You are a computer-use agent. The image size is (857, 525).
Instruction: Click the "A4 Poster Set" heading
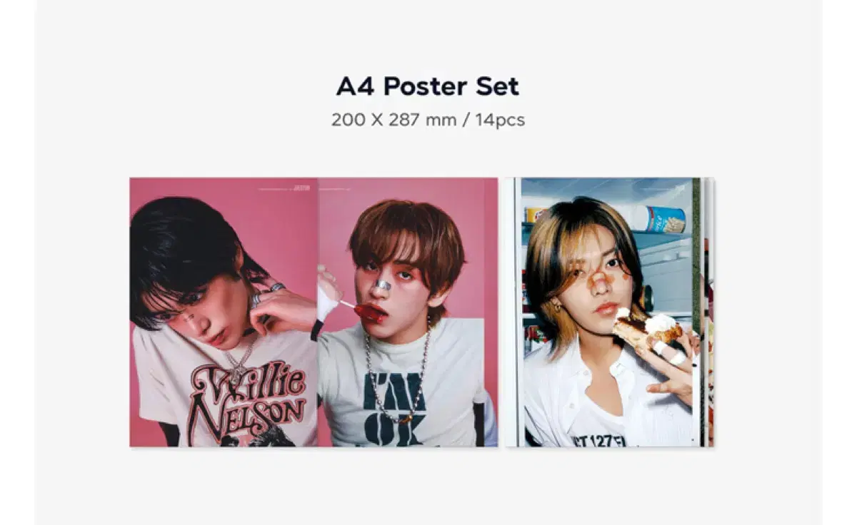[x=428, y=86]
